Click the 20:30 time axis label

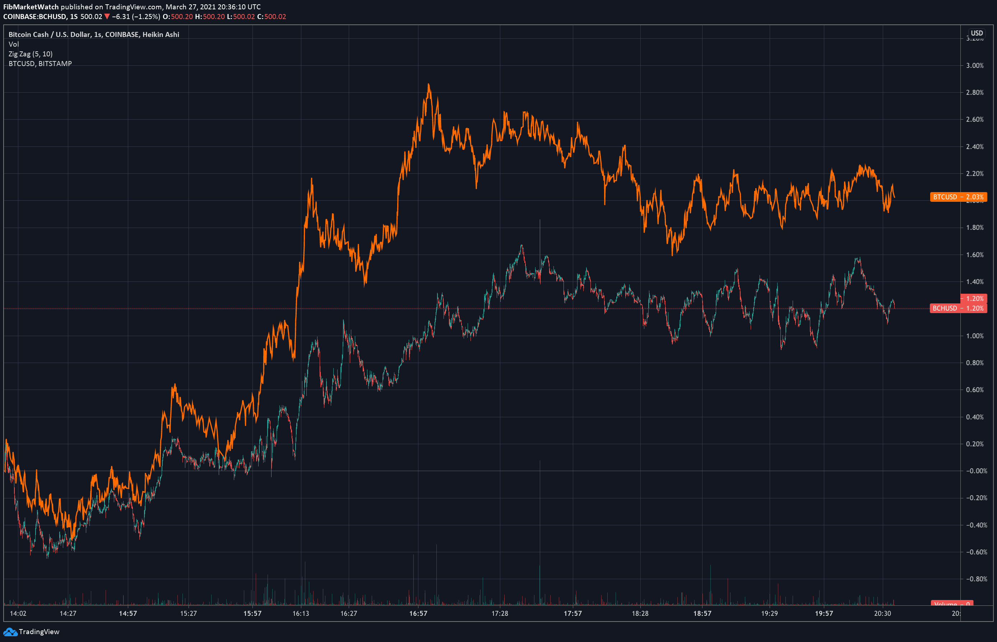(x=882, y=613)
